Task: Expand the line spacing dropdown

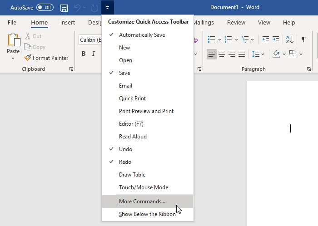Action: tap(258, 54)
